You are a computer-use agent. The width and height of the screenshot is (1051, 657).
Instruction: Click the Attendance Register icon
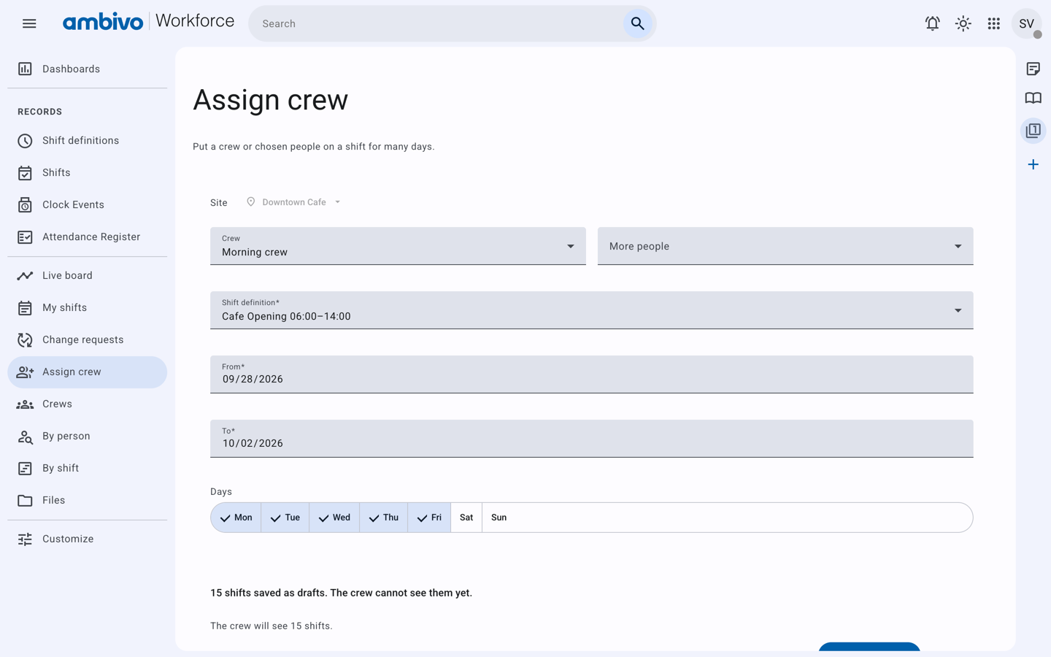[25, 237]
